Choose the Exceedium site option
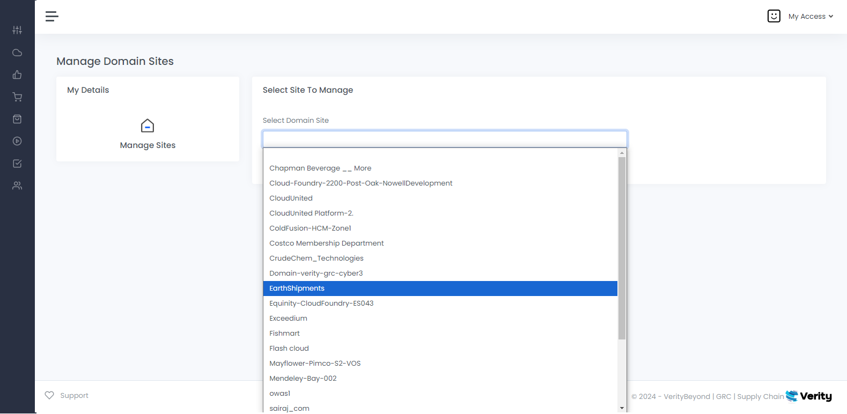 click(440, 319)
